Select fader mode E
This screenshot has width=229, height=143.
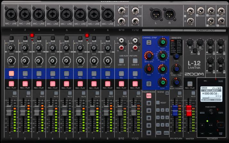pos(149,133)
